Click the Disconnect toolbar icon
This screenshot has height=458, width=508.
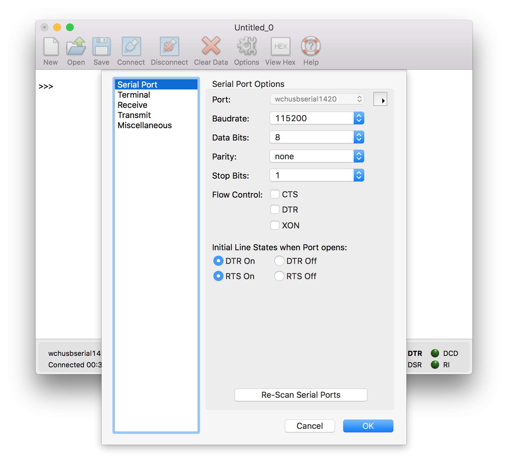tap(169, 46)
